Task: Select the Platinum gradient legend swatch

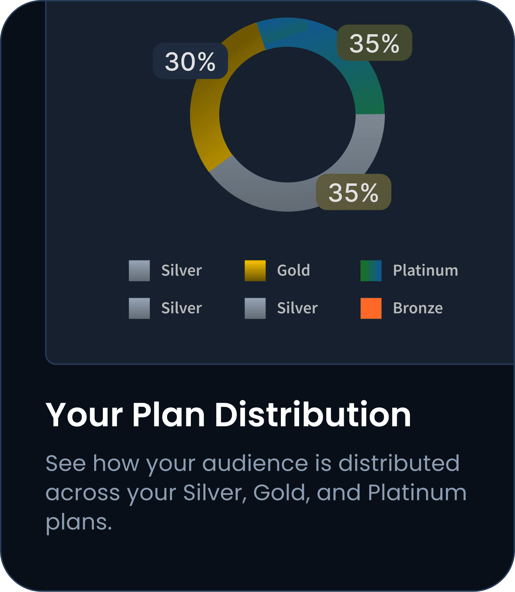Action: 371,271
